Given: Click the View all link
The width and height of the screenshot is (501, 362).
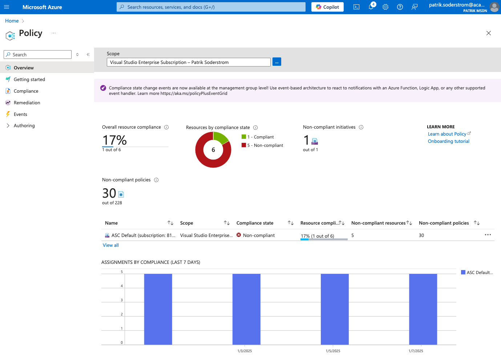Looking at the screenshot, I should (111, 245).
